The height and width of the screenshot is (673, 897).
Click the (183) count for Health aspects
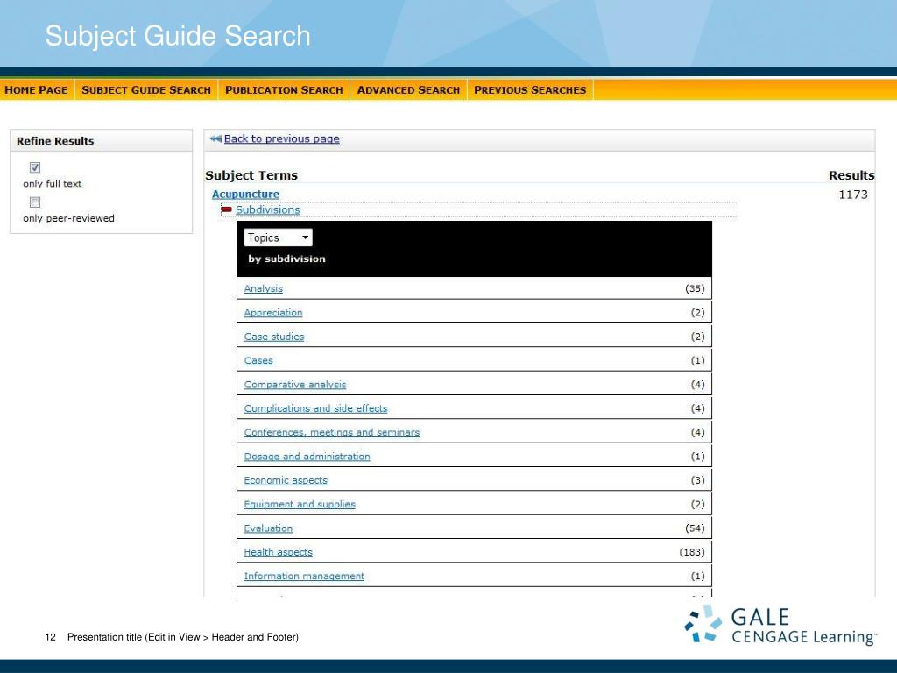[692, 552]
